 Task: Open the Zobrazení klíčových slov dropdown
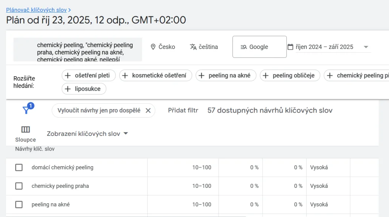click(87, 134)
